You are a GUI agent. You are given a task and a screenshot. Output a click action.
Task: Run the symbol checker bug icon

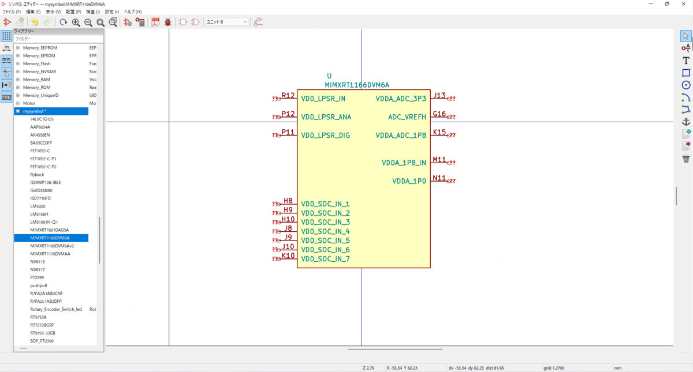168,22
